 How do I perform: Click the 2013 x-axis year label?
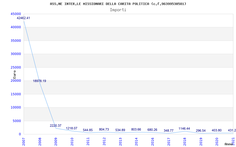click(120, 141)
